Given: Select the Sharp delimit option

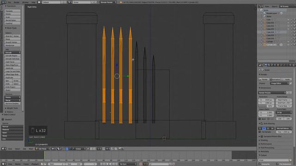Looking at the screenshot, I should [x=12, y=136].
